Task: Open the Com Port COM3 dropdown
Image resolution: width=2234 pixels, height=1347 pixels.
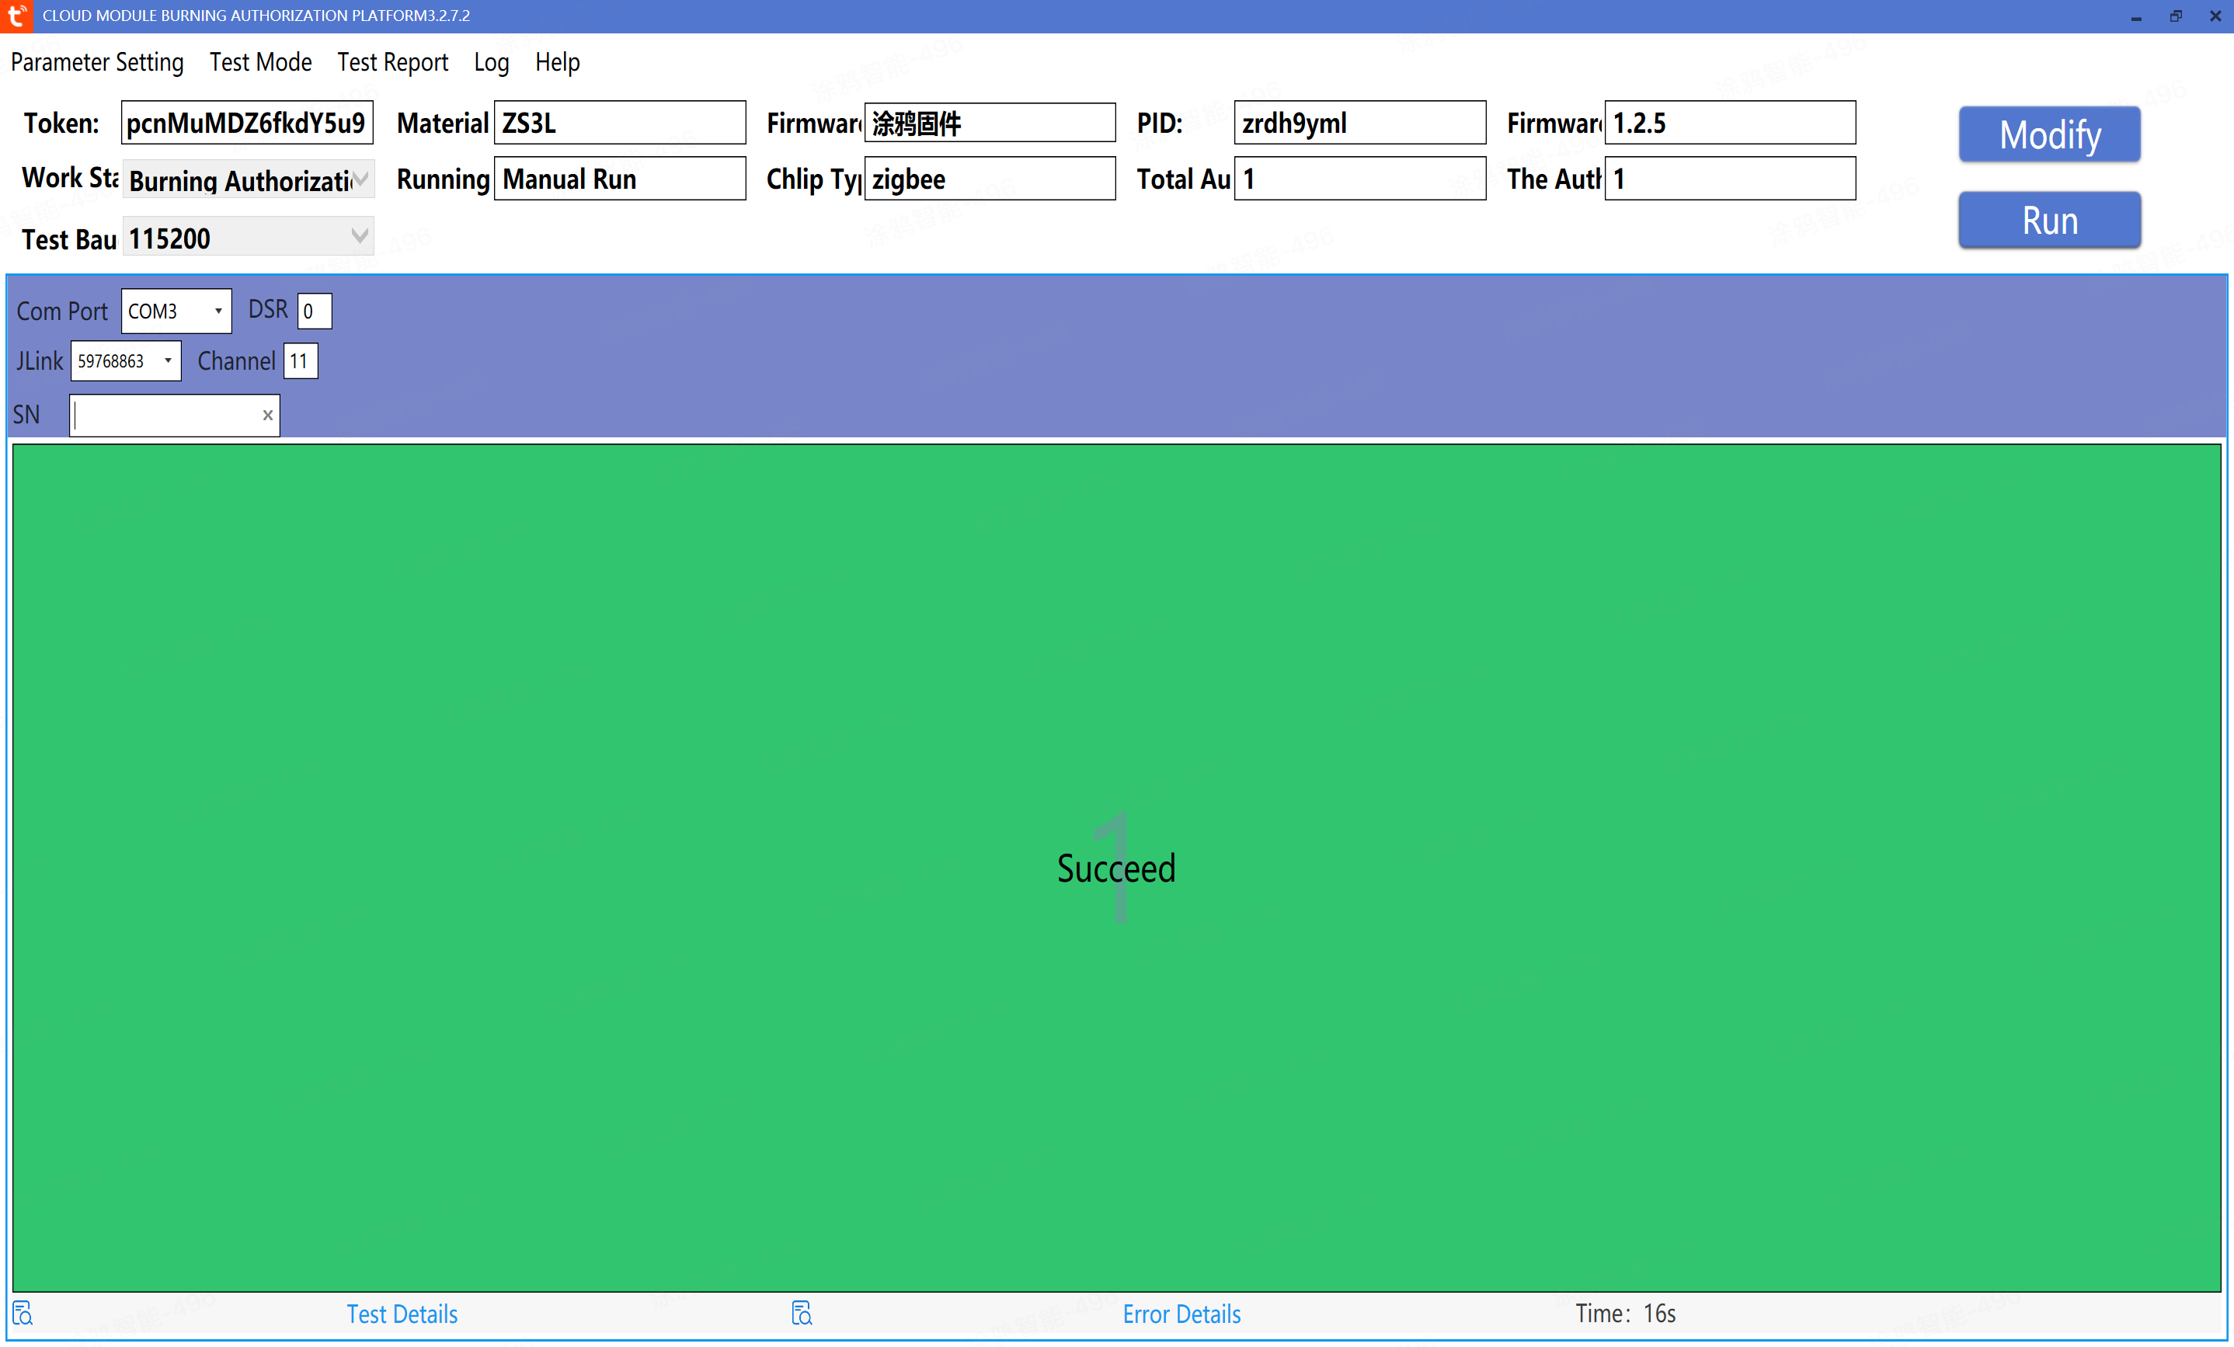Action: point(217,311)
